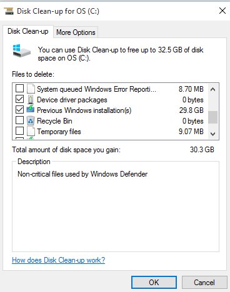Click the Disk Clean-up title bar icon
Screen dimensions: 230x292
(9, 11)
